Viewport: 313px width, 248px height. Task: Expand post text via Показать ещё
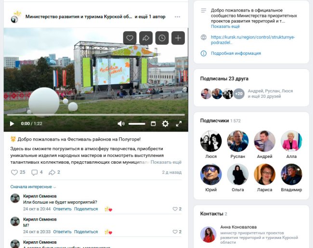tap(166, 162)
